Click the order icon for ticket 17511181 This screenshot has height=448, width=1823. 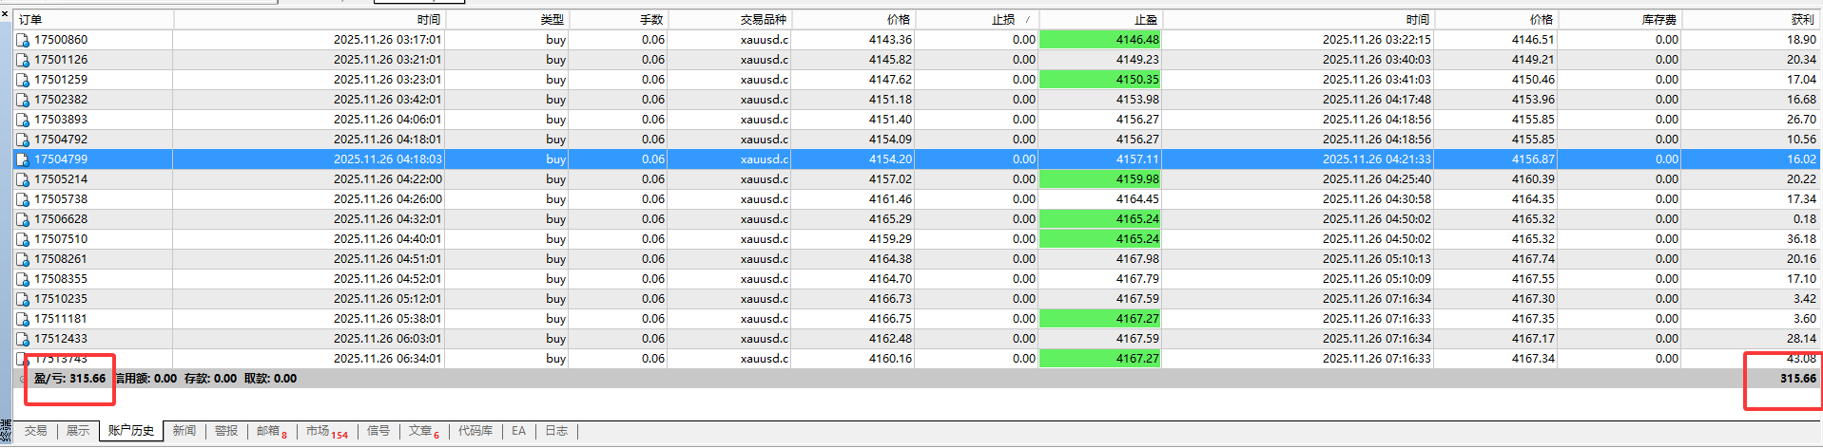[23, 319]
